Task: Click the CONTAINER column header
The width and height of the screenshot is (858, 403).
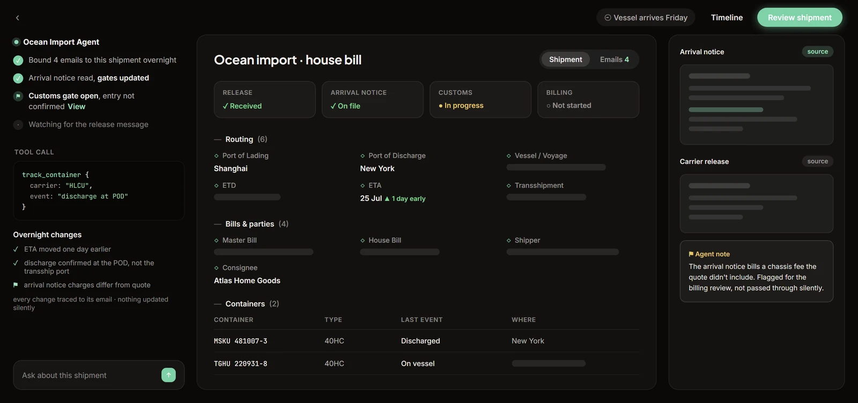Action: pyautogui.click(x=233, y=320)
